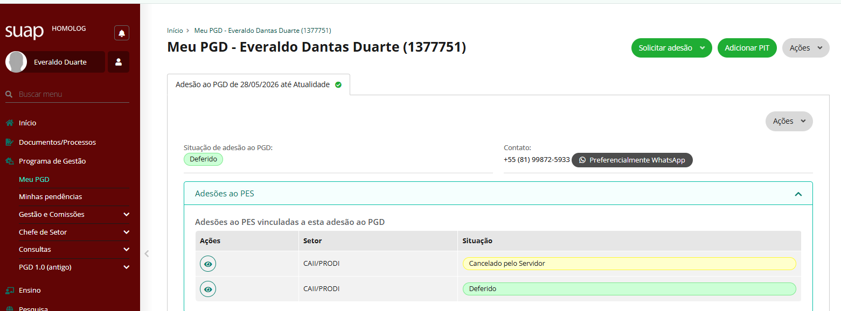
Task: Click the Preferencialmente WhatsApp badge
Action: coord(632,160)
